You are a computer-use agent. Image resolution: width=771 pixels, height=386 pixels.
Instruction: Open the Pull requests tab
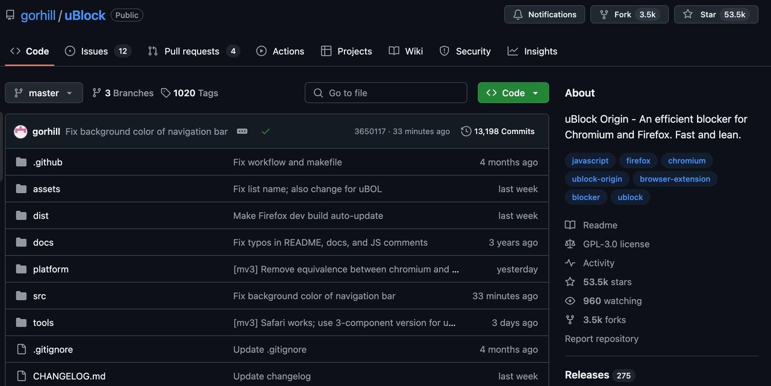(x=192, y=51)
